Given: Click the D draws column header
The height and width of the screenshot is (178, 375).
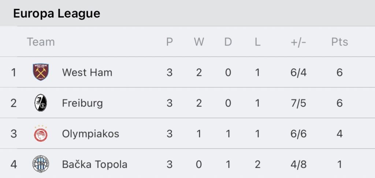Looking at the screenshot, I should (x=228, y=42).
